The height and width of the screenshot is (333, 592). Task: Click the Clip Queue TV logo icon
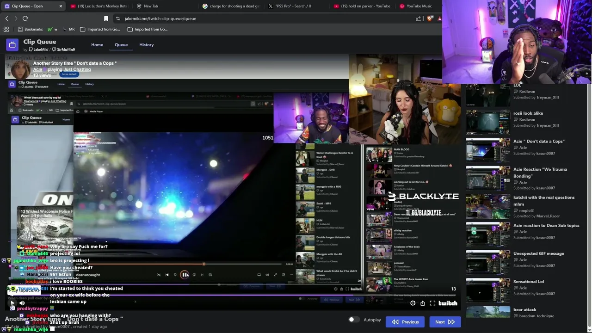coord(12,45)
